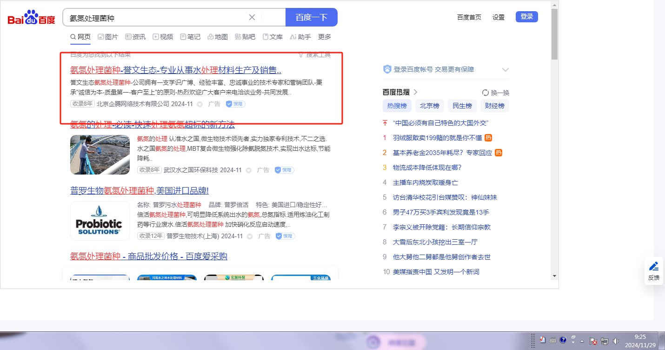Open the 更多 search category menu

coord(325,37)
